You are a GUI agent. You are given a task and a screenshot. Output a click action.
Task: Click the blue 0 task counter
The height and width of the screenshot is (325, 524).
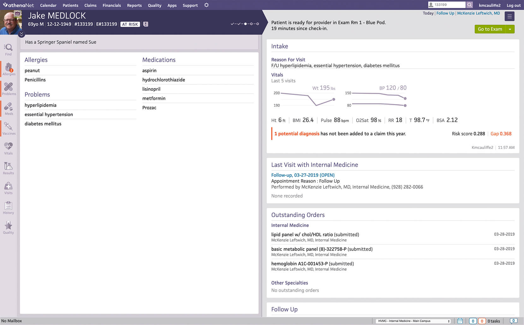[473, 321]
